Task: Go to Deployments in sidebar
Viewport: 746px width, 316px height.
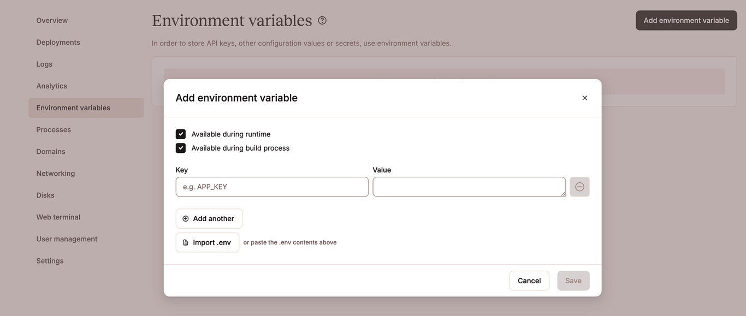Action: tap(58, 43)
